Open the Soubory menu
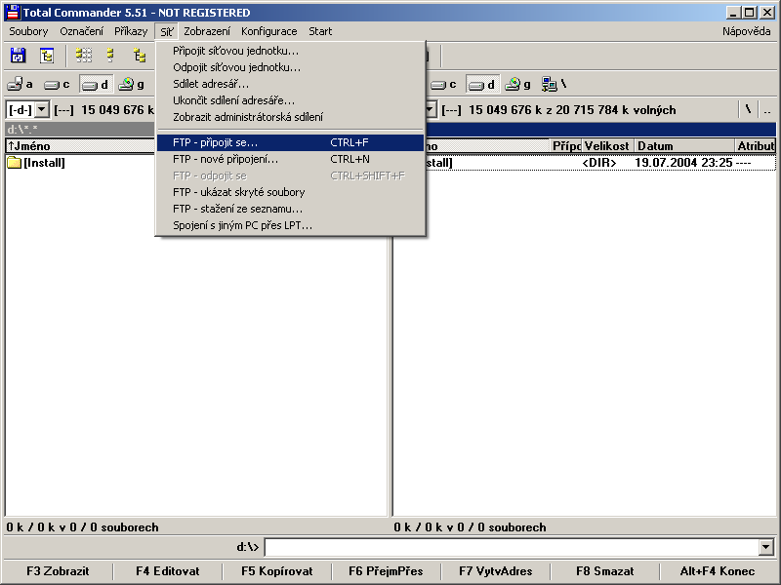The image size is (781, 585). point(28,31)
